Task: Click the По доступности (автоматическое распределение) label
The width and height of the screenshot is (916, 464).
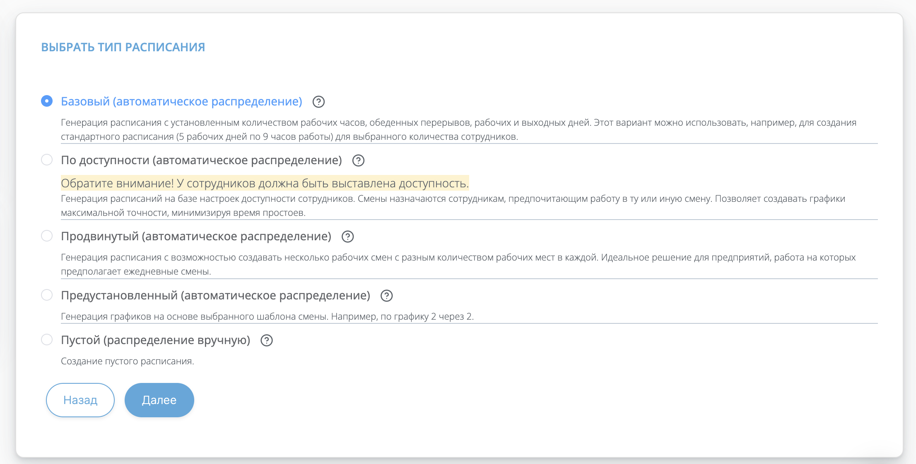Action: pyautogui.click(x=201, y=160)
